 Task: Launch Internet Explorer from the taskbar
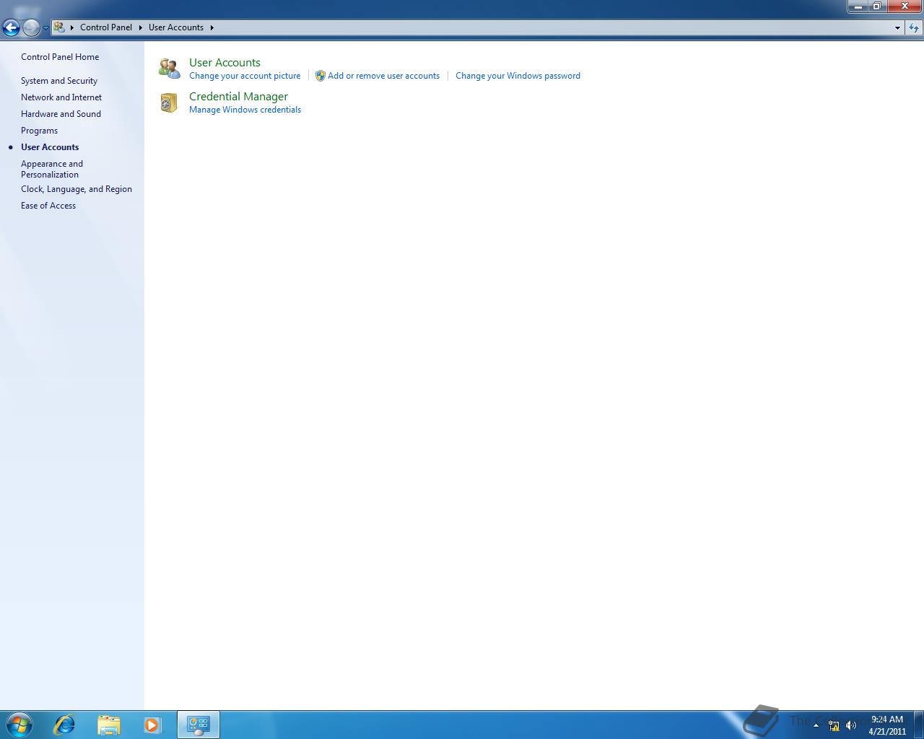(x=64, y=725)
